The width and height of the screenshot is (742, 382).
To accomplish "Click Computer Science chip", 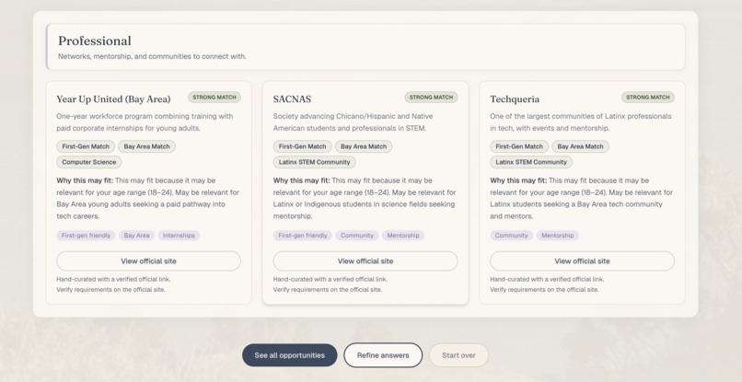I will point(89,162).
